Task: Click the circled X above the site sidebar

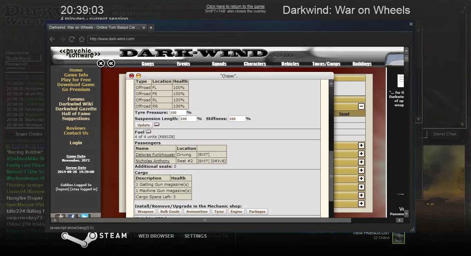Action: (101, 63)
